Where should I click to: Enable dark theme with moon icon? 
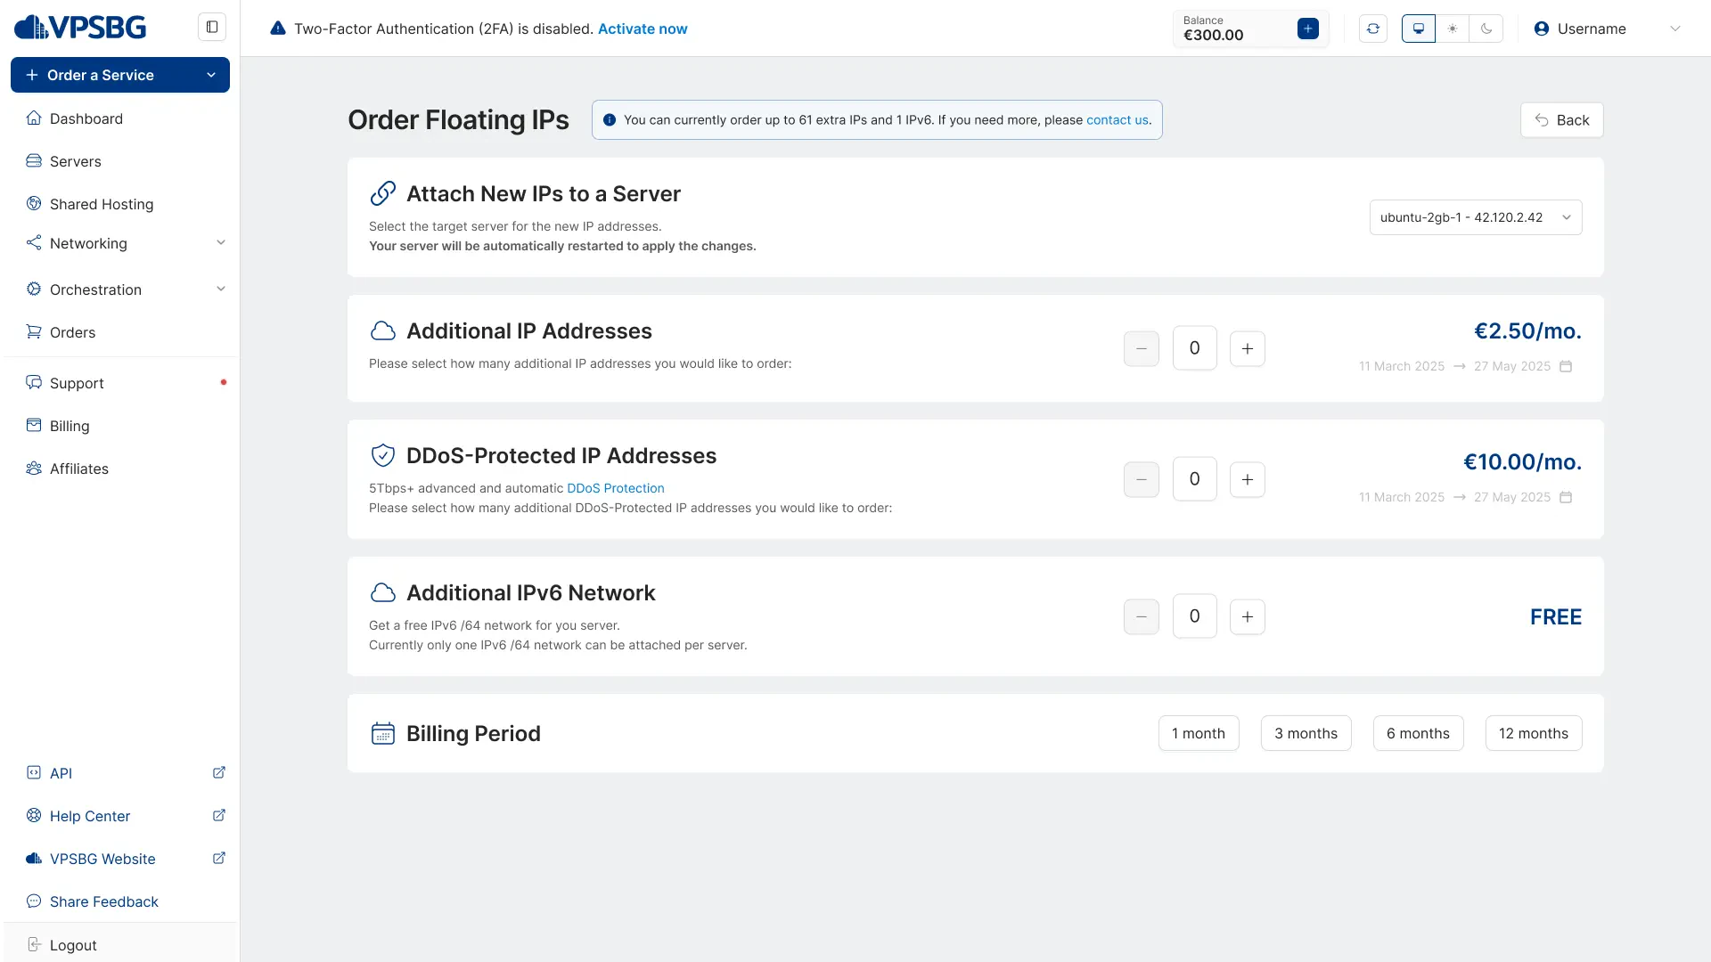pos(1486,29)
